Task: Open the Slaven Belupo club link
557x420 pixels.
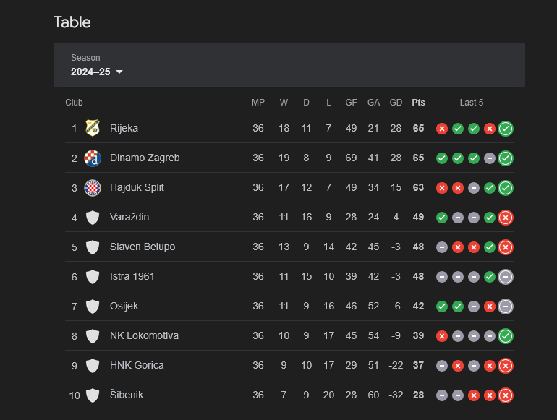Action: click(x=143, y=247)
